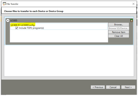Image resolution: width=138 pixels, height=96 pixels.
Task: Clear all files with Clear All
Action: (119, 36)
